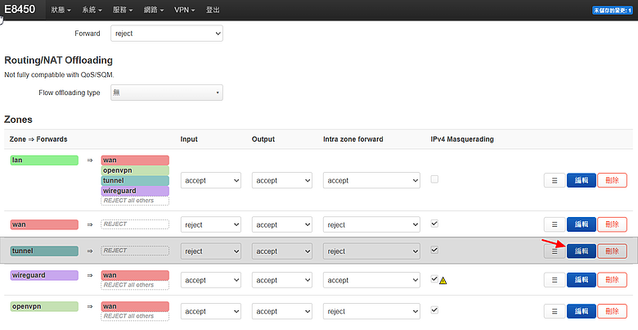Screen dimensions: 638x330
Task: Click the drag handle icon in lan row
Action: coord(555,180)
